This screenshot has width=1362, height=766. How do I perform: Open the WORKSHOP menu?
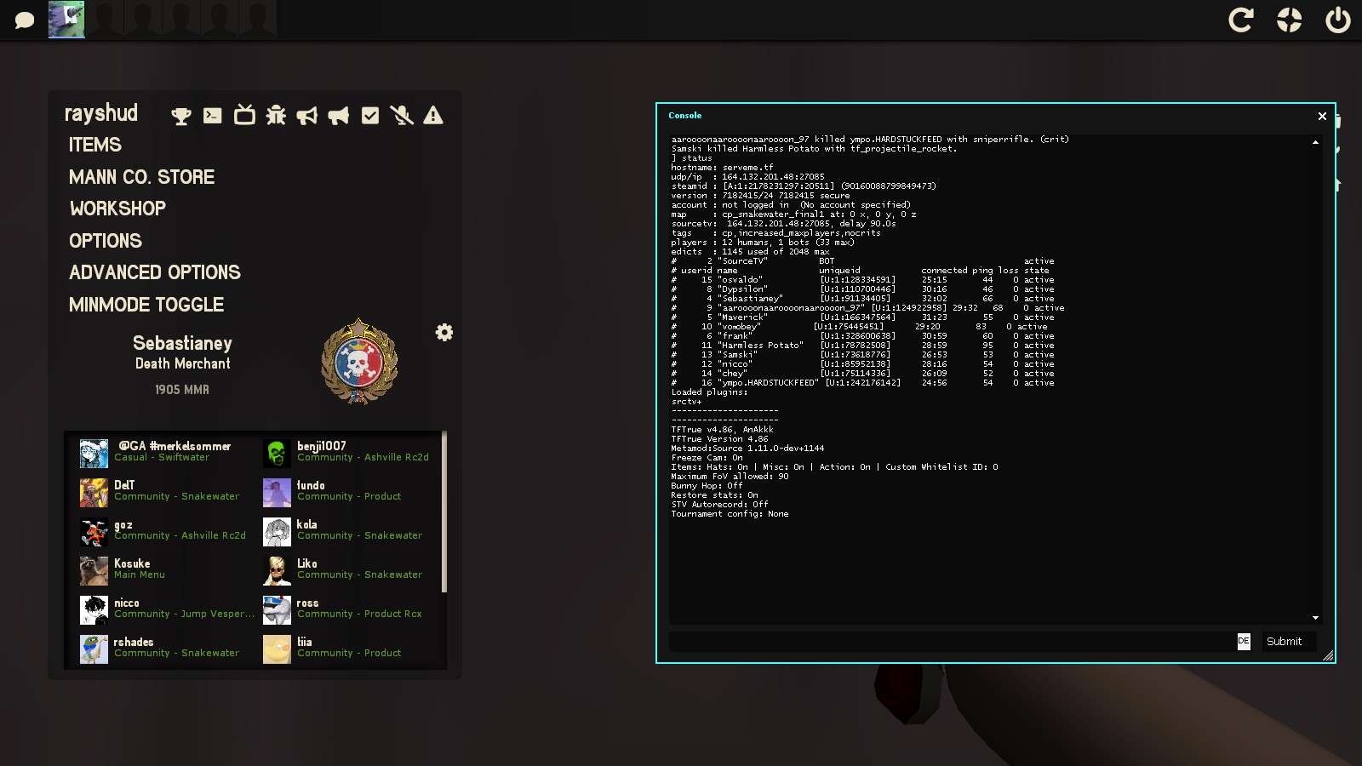[x=117, y=209]
